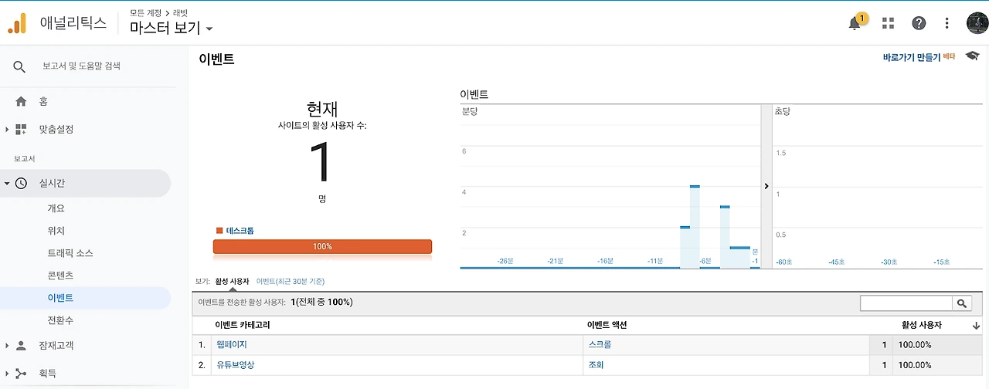Image resolution: width=989 pixels, height=389 pixels.
Task: Click the table search magnifier button
Action: 962,303
